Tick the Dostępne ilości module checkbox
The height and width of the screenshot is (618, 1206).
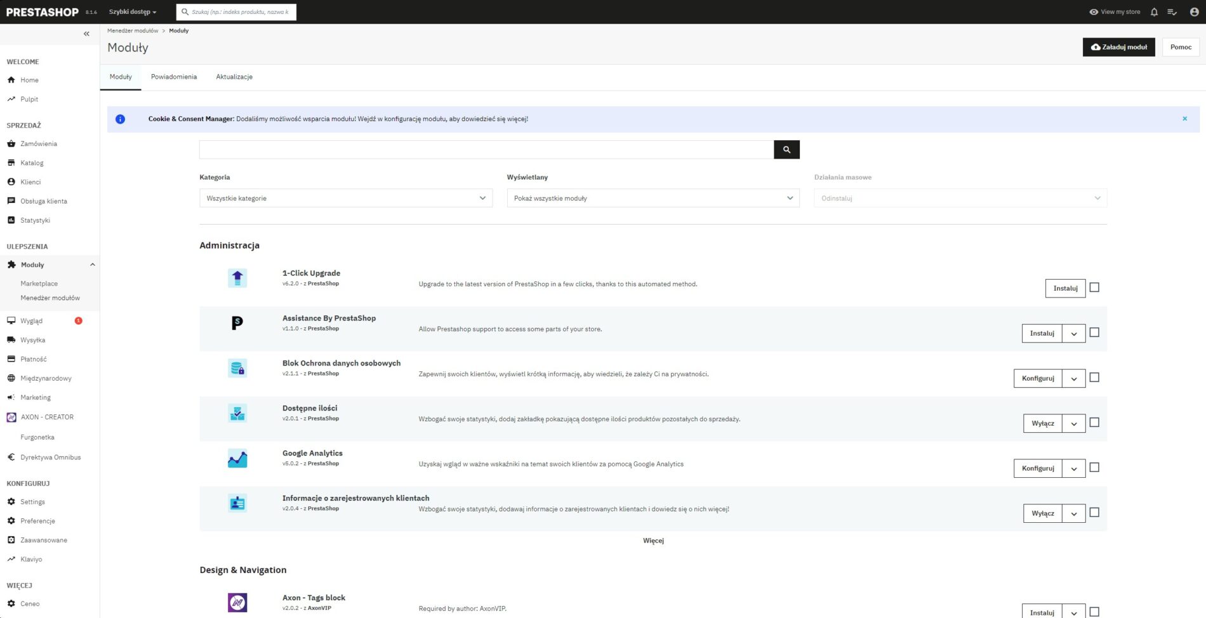pyautogui.click(x=1094, y=423)
